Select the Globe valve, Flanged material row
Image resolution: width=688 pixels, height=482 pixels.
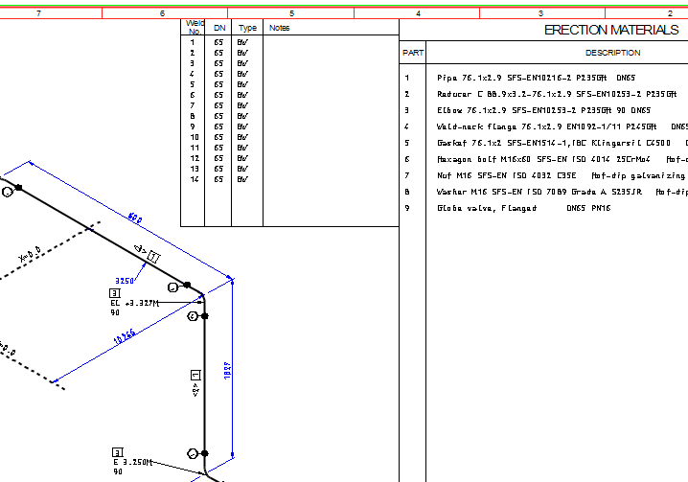tap(522, 208)
